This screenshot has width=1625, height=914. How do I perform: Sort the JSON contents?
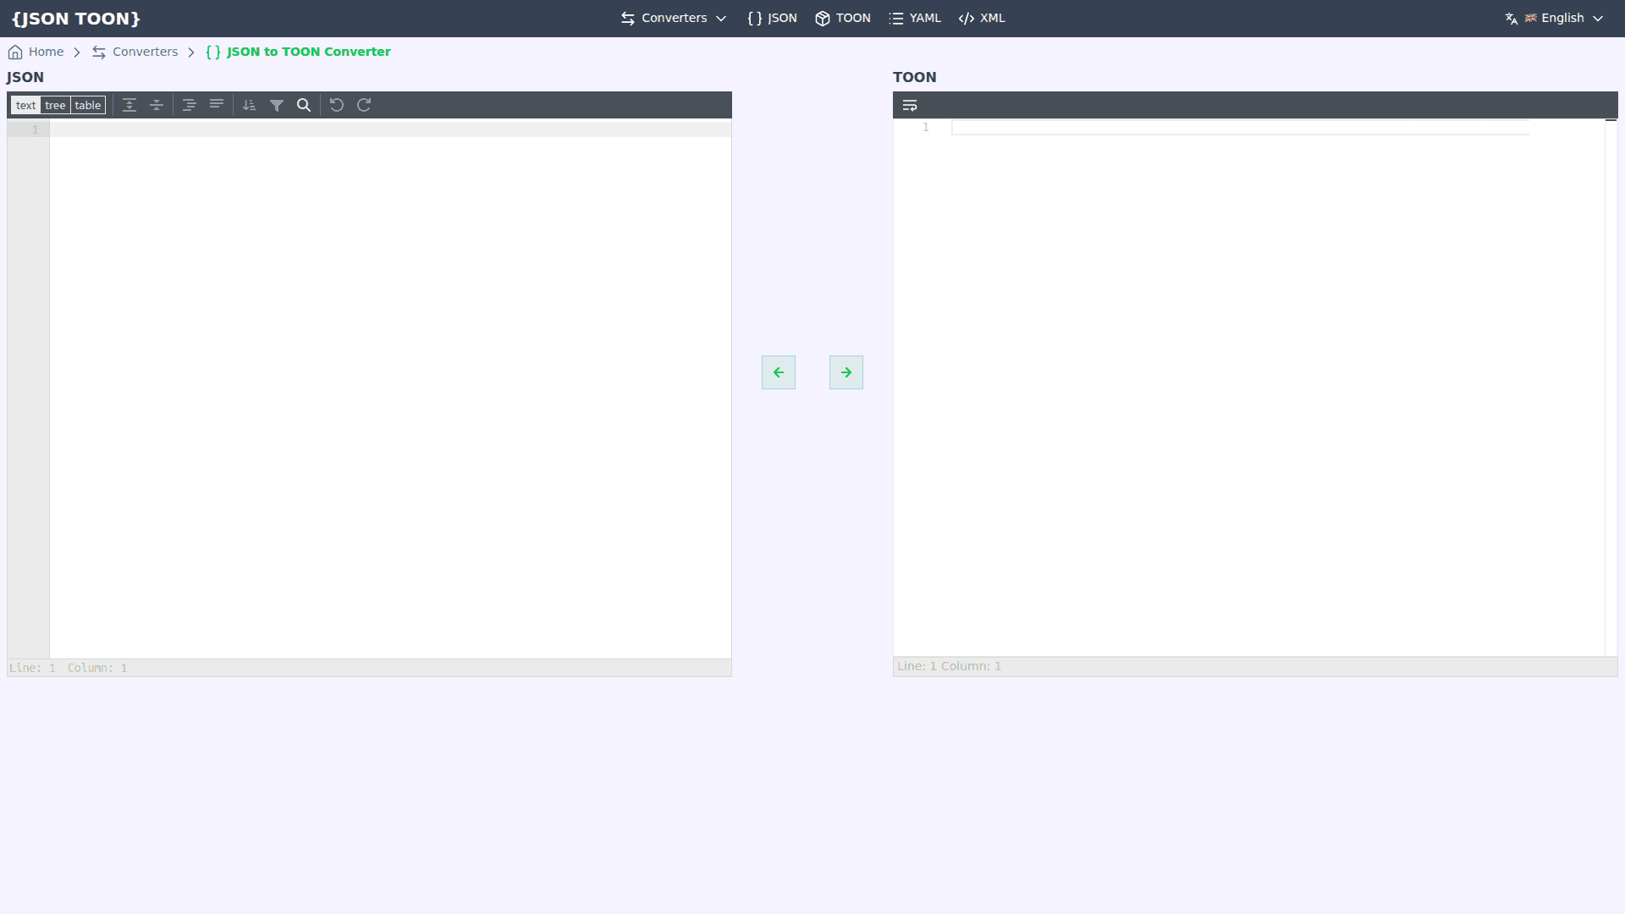[x=249, y=104]
